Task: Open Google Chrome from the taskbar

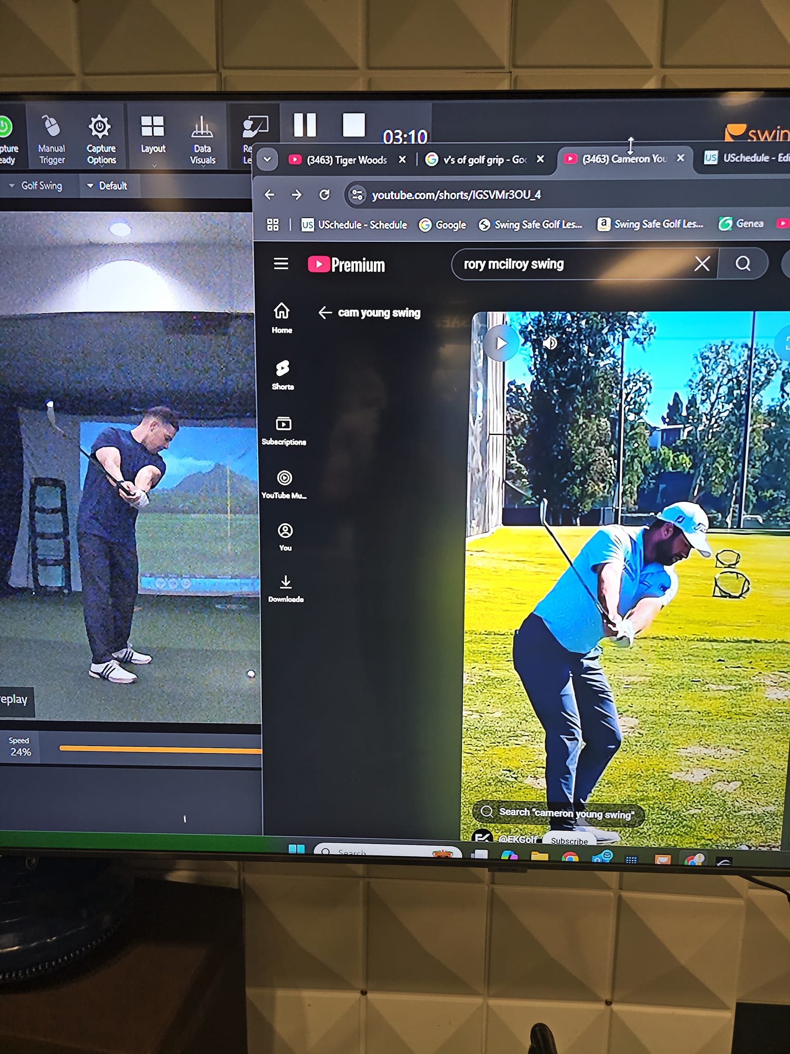Action: click(570, 857)
